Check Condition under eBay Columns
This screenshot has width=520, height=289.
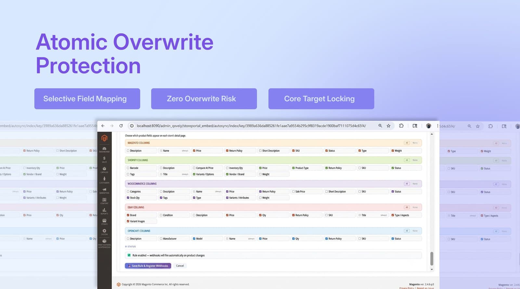161,215
